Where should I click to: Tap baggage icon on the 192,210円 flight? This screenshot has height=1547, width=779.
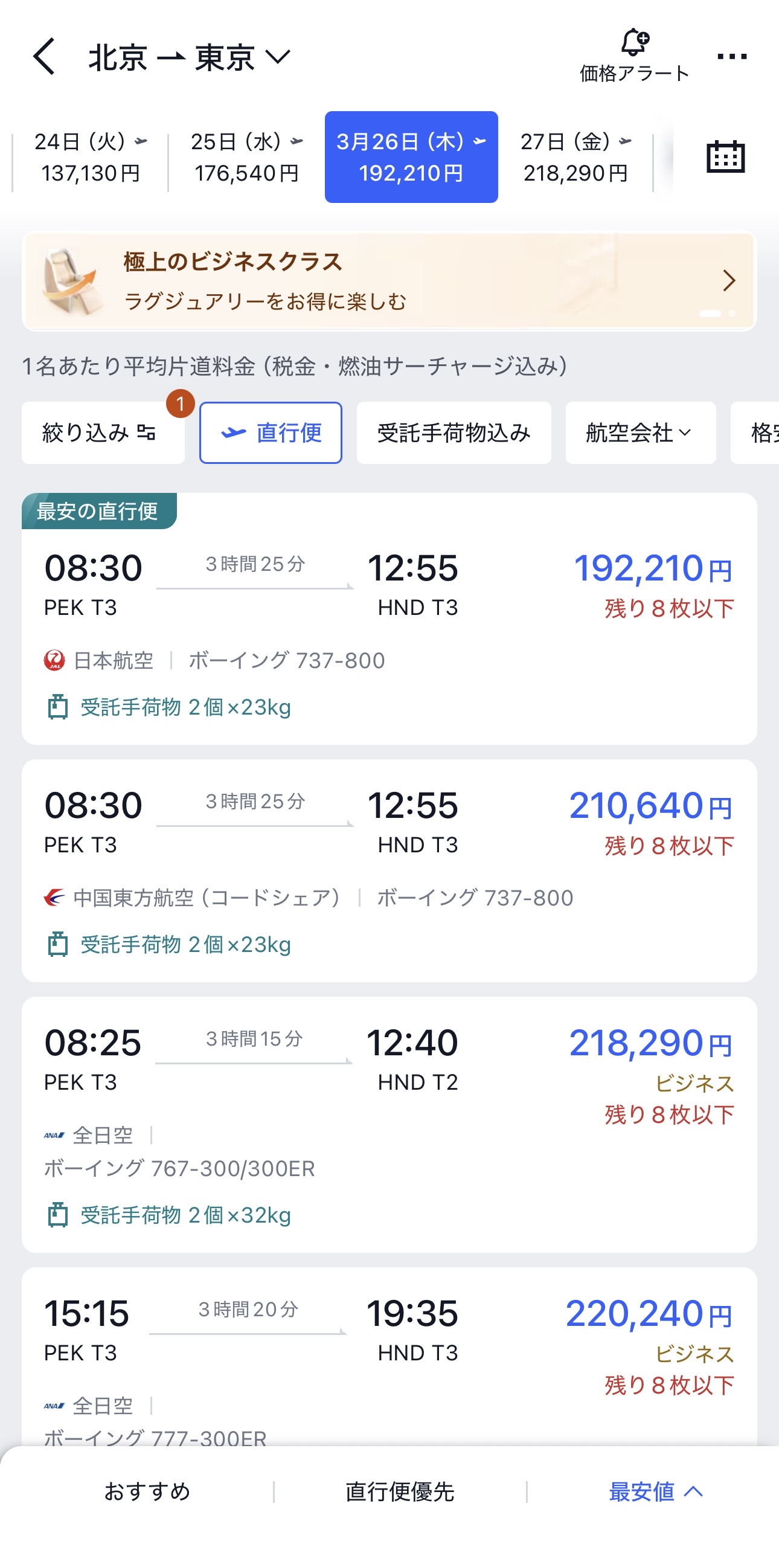coord(58,707)
